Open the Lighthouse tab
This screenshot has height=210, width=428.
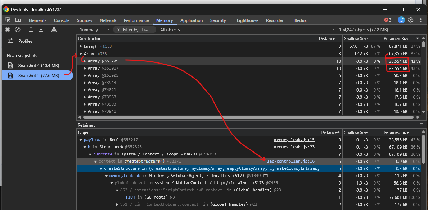(x=248, y=20)
